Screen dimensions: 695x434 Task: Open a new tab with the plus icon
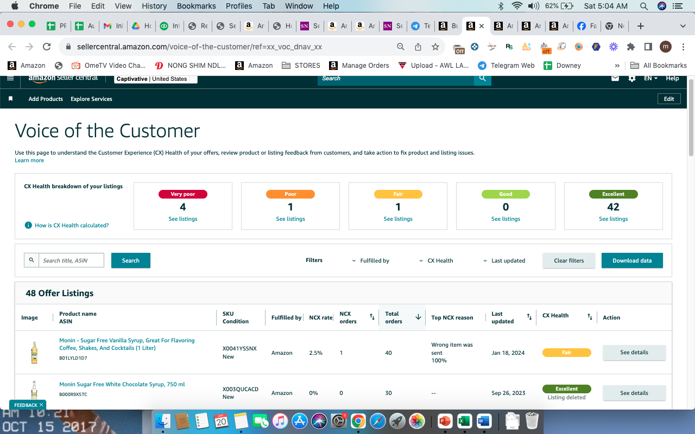(x=641, y=26)
